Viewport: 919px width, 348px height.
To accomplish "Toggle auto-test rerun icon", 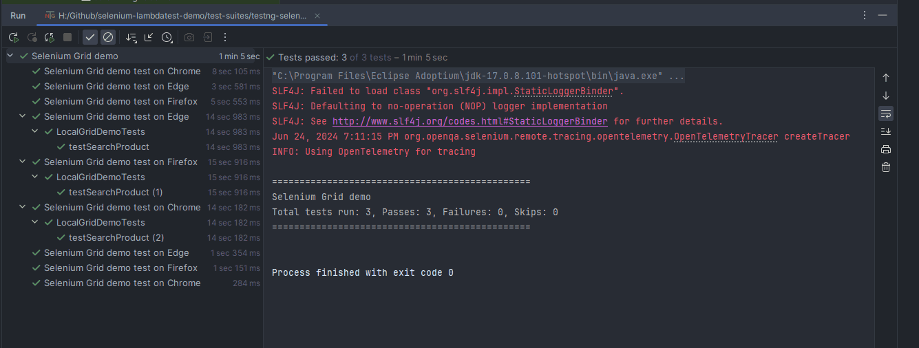I will 50,37.
